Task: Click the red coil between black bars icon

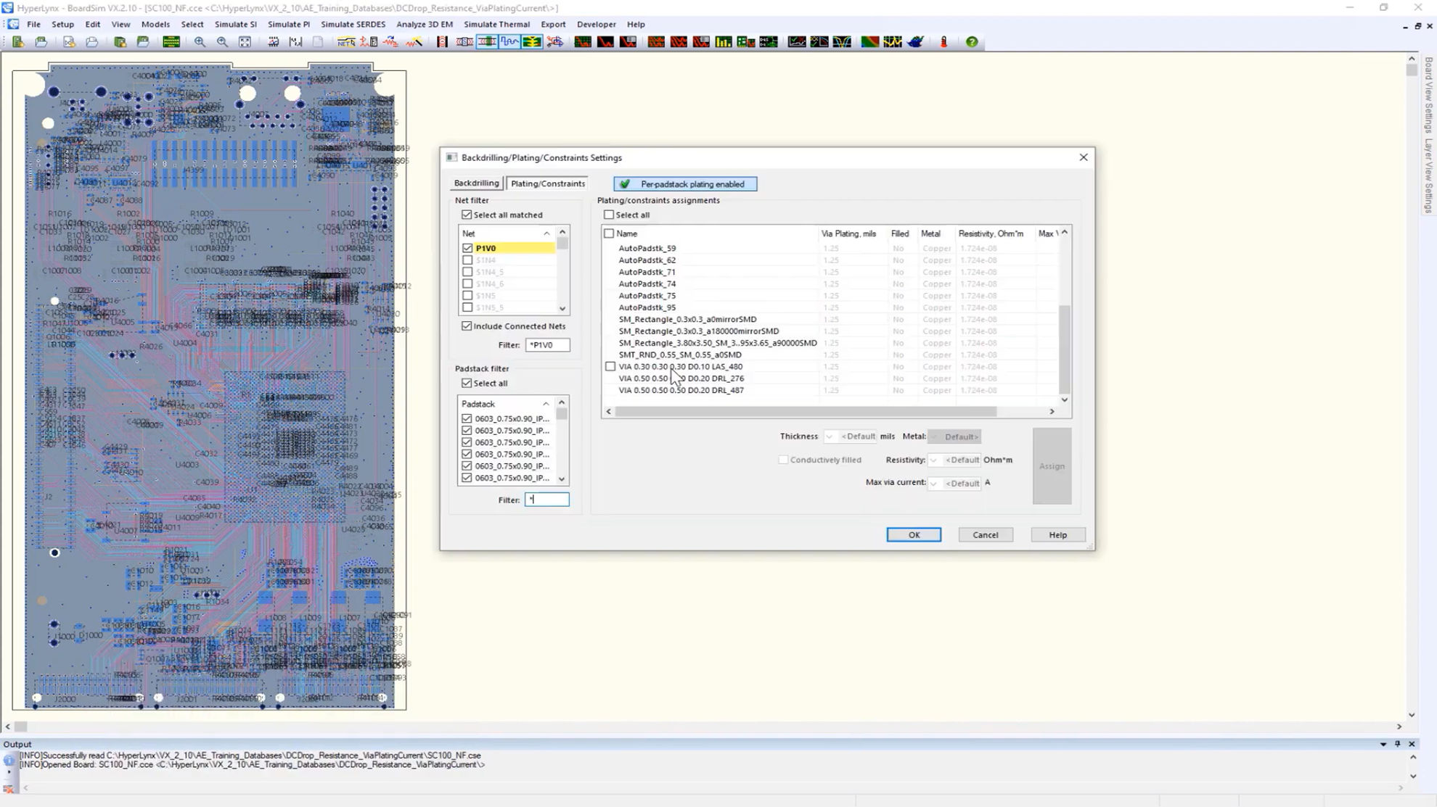Action: (442, 42)
